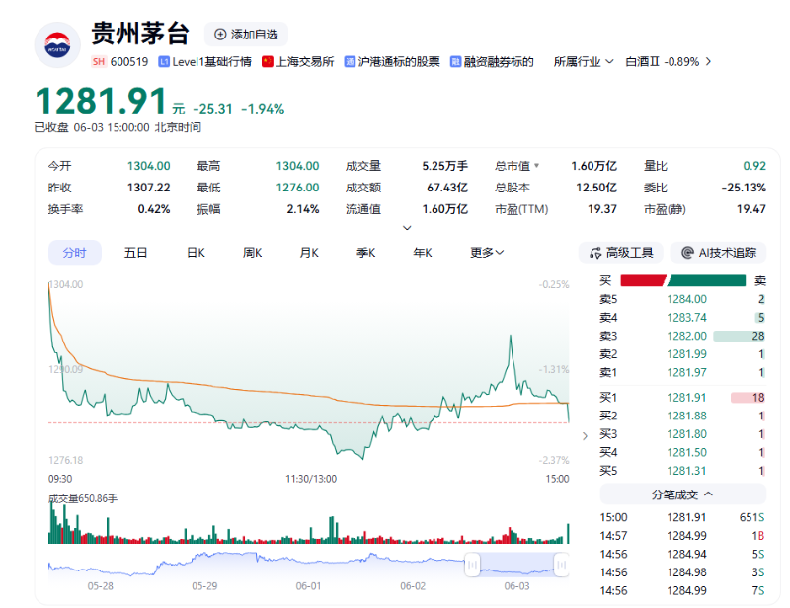This screenshot has height=608, width=790.
Task: Click the 卖1 row price 1281.97
Action: [x=686, y=373]
